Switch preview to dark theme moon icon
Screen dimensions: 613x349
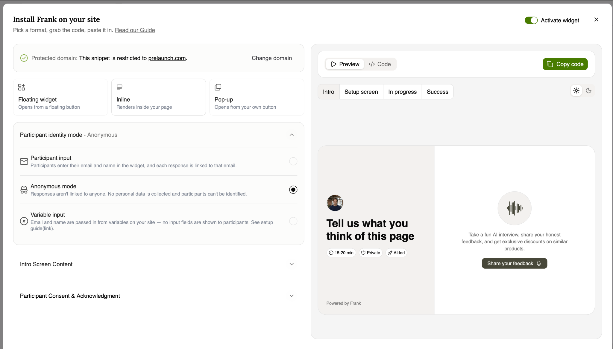pos(588,90)
